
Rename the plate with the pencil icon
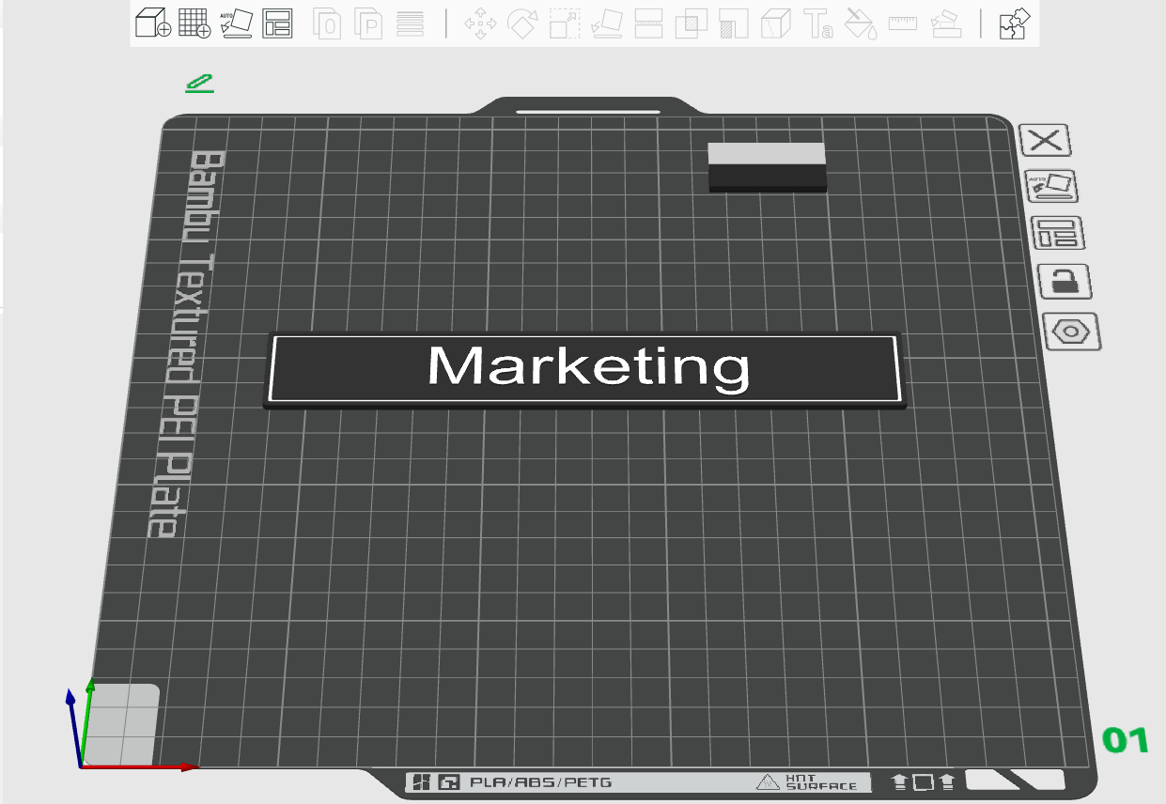198,84
